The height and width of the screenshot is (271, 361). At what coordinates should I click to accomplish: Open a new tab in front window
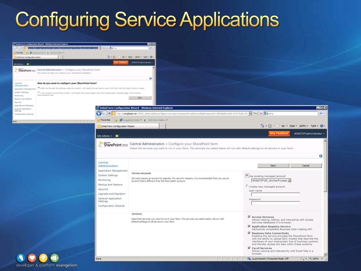point(163,126)
